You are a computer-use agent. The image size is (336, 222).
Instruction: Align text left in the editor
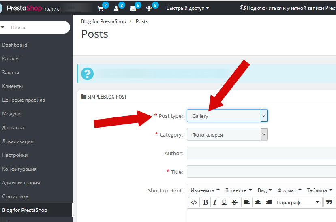coord(247,202)
